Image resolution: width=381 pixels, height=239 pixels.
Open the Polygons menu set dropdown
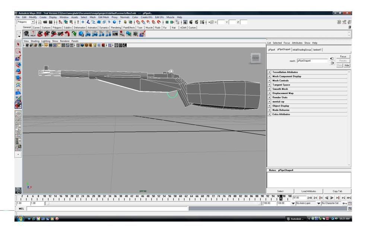(x=33, y=22)
